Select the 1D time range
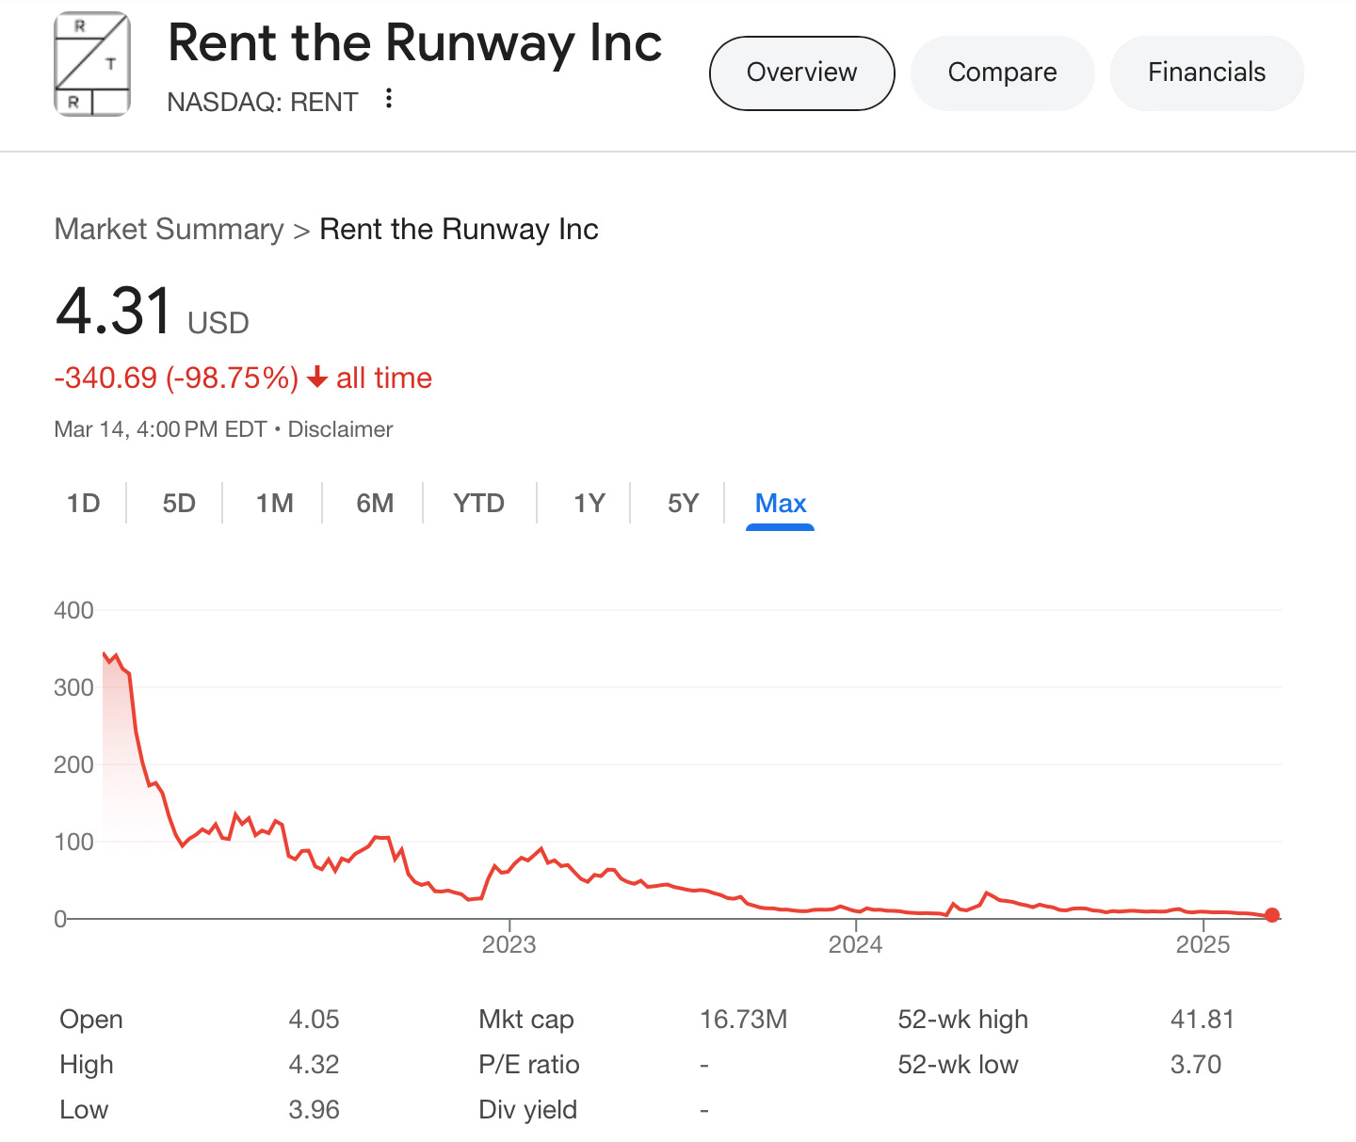This screenshot has width=1356, height=1142. tap(84, 504)
